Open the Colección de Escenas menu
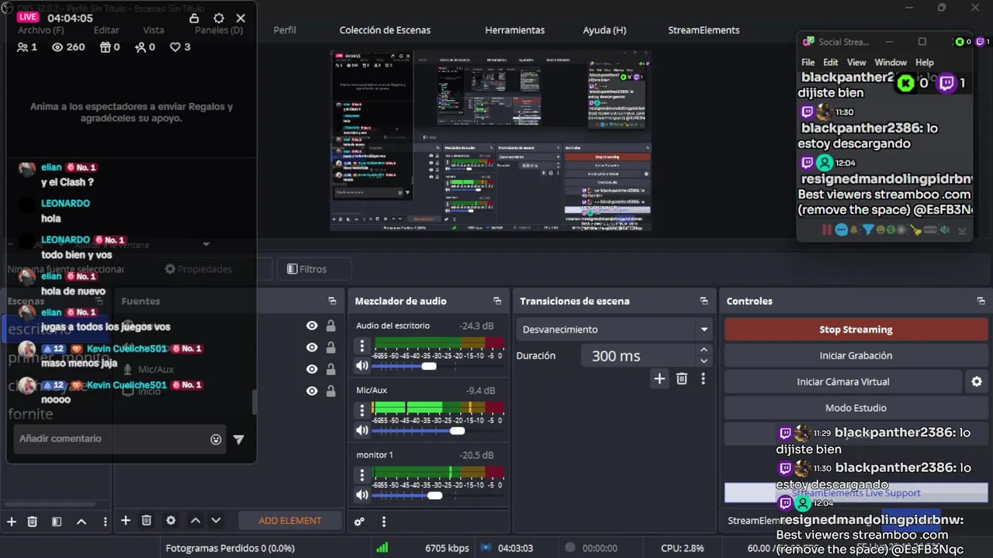 point(385,30)
